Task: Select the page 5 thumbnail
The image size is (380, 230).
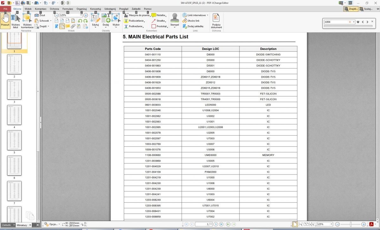Action: (x=14, y=140)
